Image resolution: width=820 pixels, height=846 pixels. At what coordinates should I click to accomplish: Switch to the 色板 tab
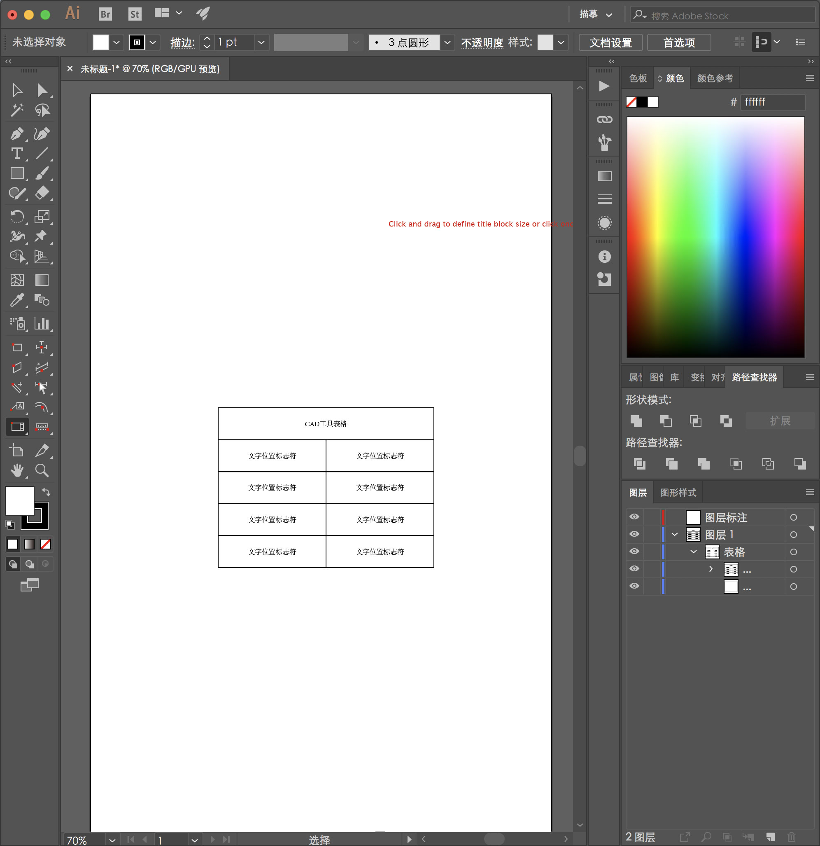[638, 78]
